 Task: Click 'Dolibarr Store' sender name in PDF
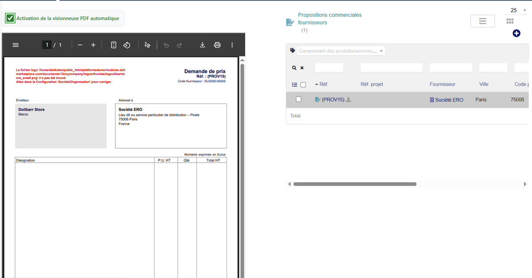tap(31, 110)
